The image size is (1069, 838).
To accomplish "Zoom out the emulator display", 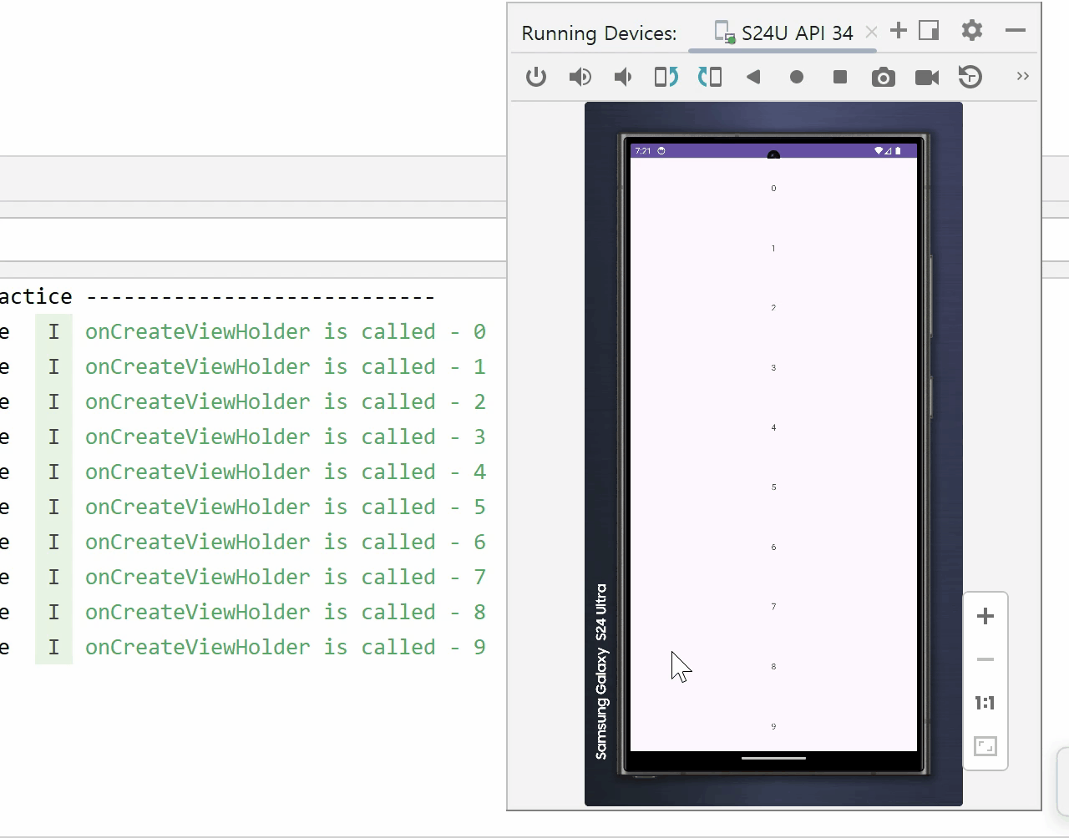I will (x=985, y=659).
